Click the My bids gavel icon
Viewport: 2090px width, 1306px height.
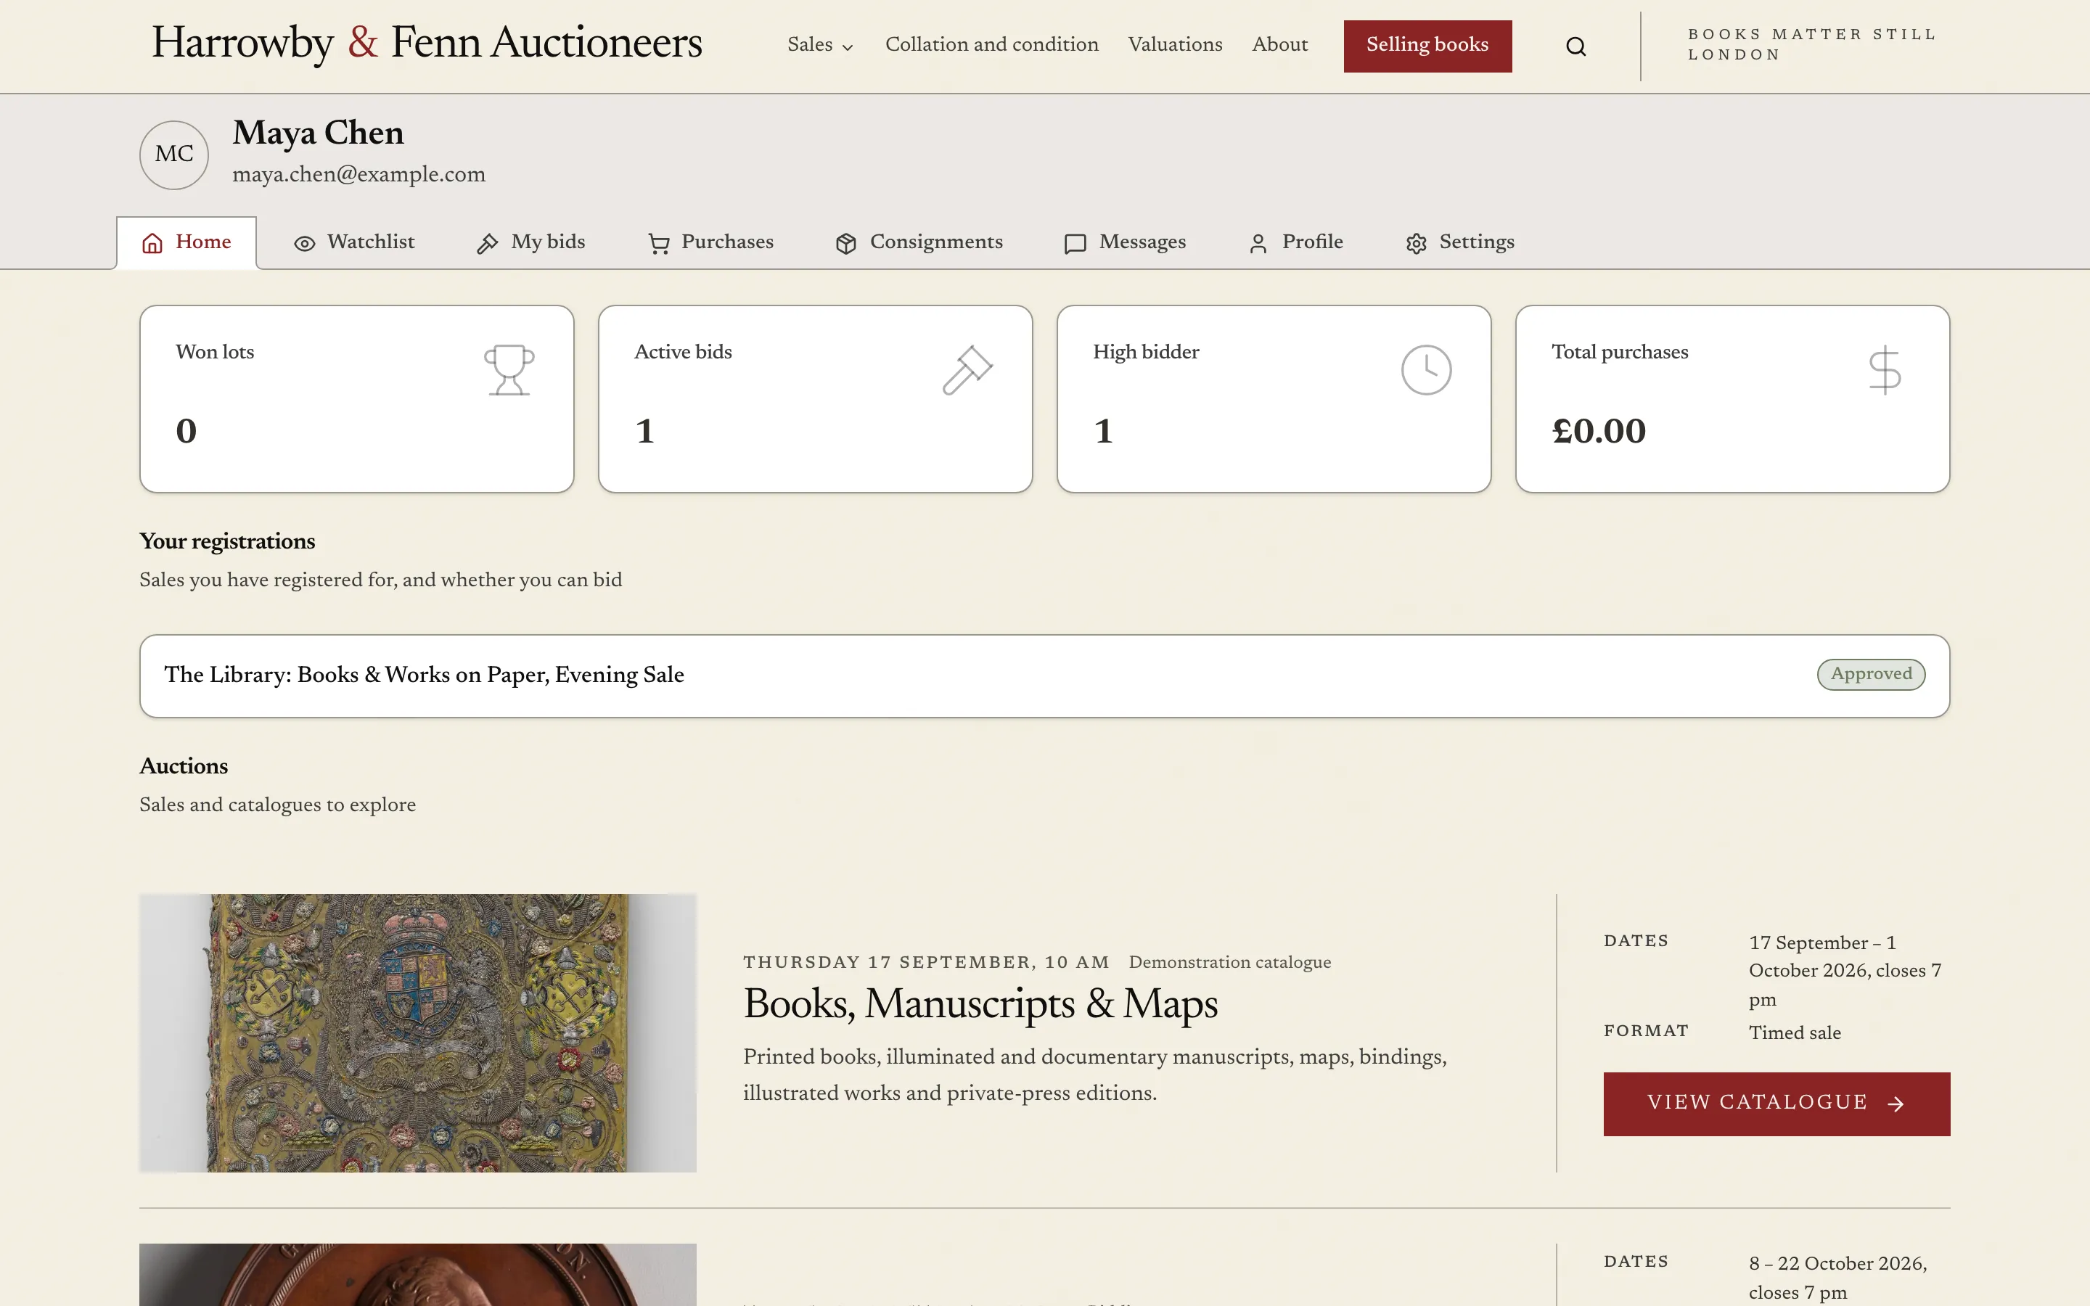pyautogui.click(x=487, y=244)
